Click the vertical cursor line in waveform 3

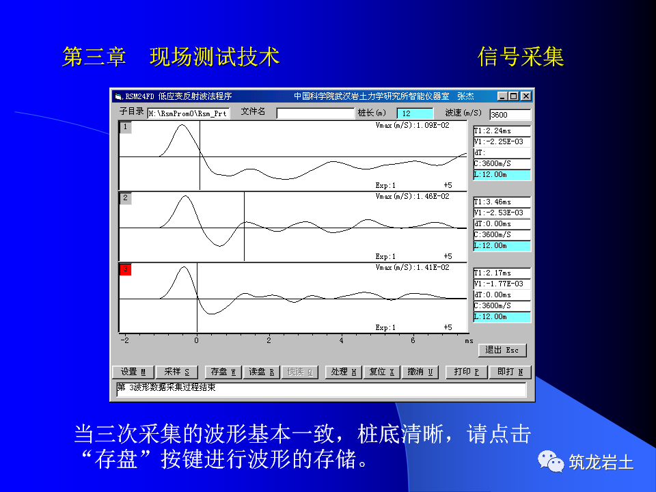pos(197,297)
